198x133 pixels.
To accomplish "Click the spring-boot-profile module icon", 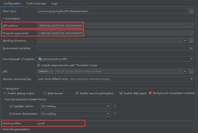I will 40,59.
